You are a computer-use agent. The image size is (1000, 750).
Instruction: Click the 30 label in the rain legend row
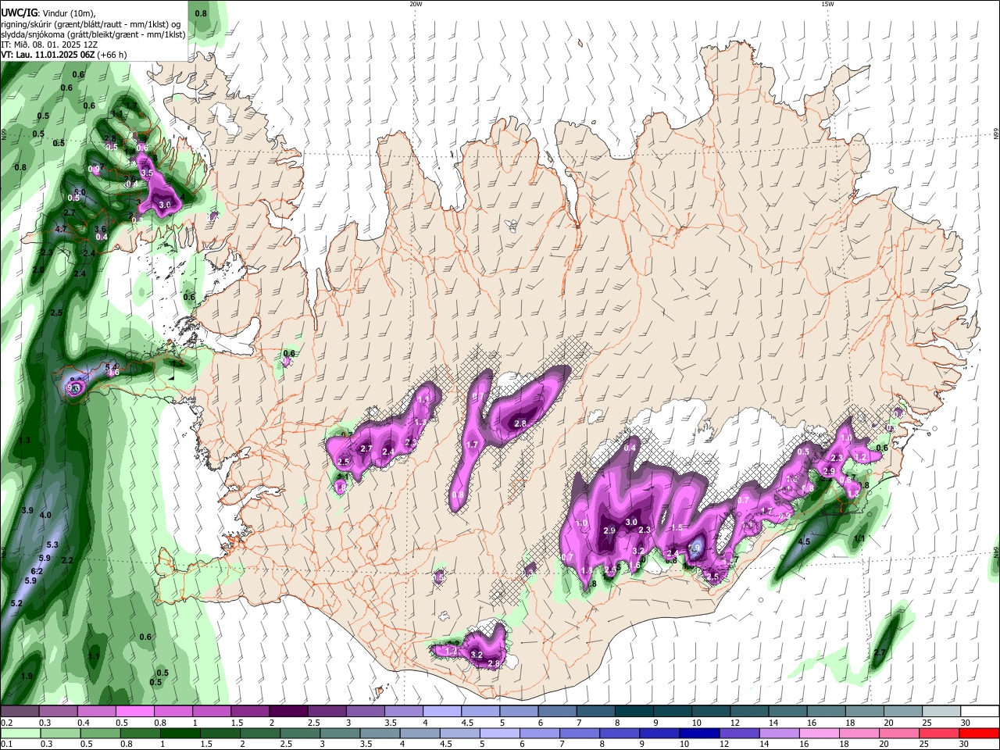click(x=965, y=744)
